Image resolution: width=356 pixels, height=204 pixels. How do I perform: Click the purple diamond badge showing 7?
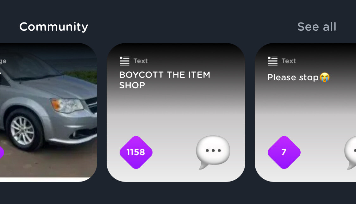[284, 152]
